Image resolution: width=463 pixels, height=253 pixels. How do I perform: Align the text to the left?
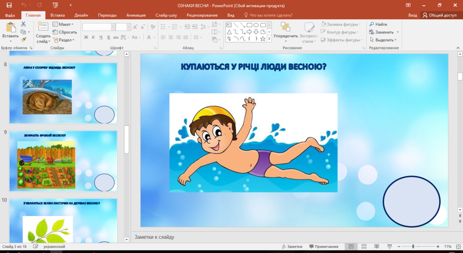[164, 37]
